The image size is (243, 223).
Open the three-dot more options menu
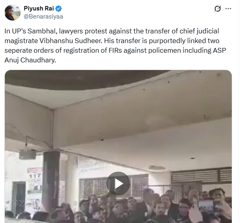click(228, 9)
